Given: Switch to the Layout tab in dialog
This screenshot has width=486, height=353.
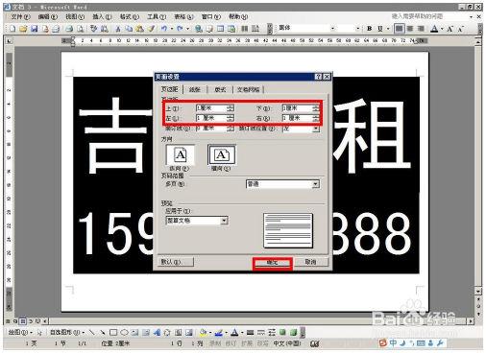Looking at the screenshot, I should [220, 89].
